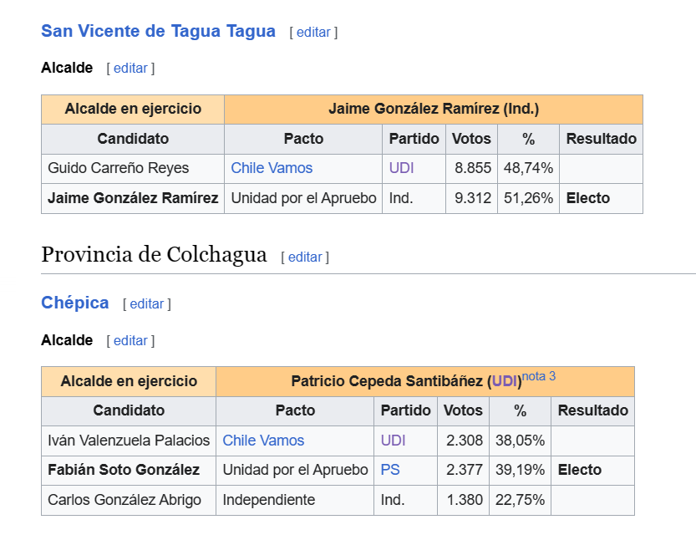This screenshot has height=535, width=696.
Task: Open UDI link next to Patricio Cepeda Santibáñez
Action: [x=505, y=381]
